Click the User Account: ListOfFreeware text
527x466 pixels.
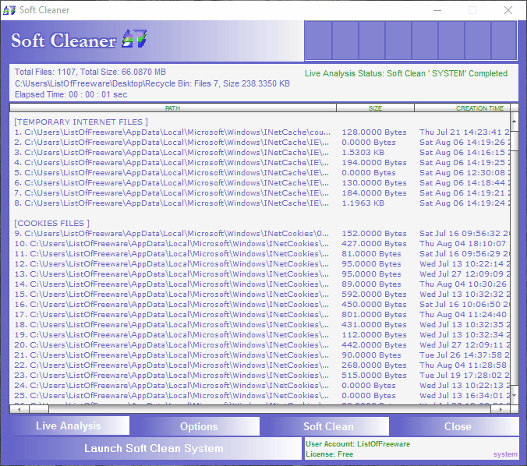coord(358,444)
